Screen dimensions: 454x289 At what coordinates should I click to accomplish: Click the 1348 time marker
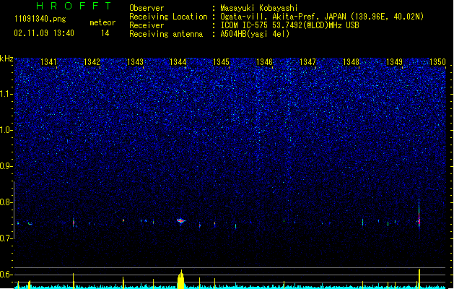click(351, 62)
